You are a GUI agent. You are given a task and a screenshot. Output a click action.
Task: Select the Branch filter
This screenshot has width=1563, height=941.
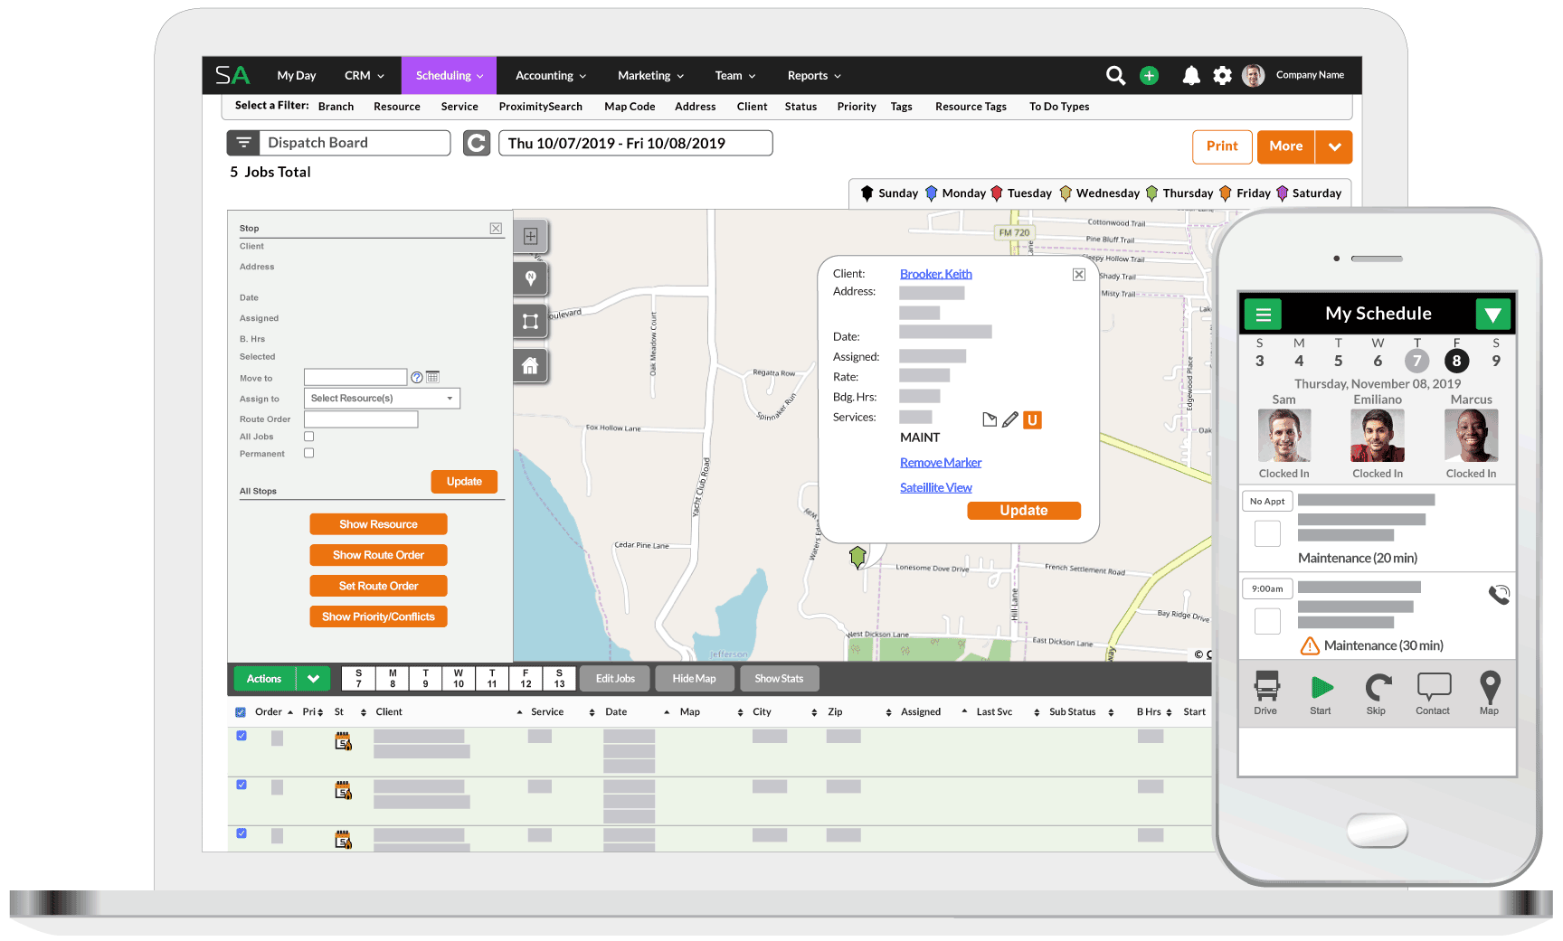(x=336, y=107)
